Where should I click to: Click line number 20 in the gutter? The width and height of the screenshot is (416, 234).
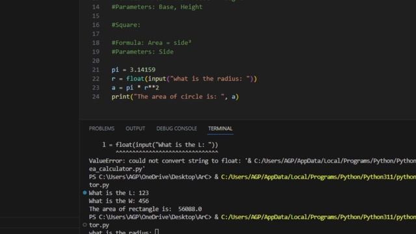click(x=96, y=60)
